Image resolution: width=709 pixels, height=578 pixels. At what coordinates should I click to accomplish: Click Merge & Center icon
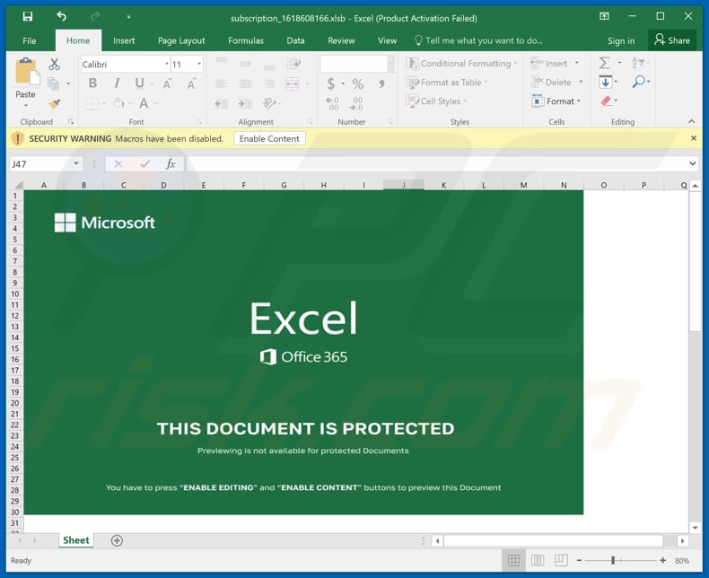(292, 83)
